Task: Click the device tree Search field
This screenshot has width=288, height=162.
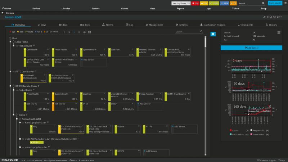Action: 187,32
